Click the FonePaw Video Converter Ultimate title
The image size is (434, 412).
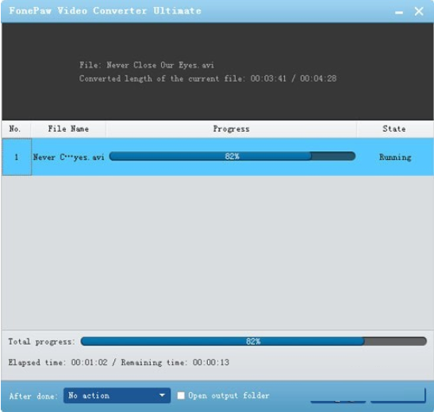(x=106, y=11)
